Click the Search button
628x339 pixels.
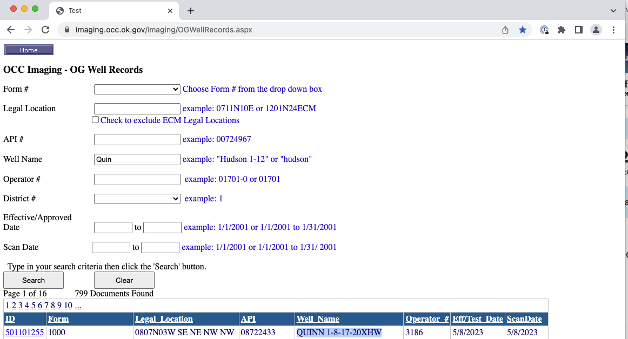tap(34, 280)
